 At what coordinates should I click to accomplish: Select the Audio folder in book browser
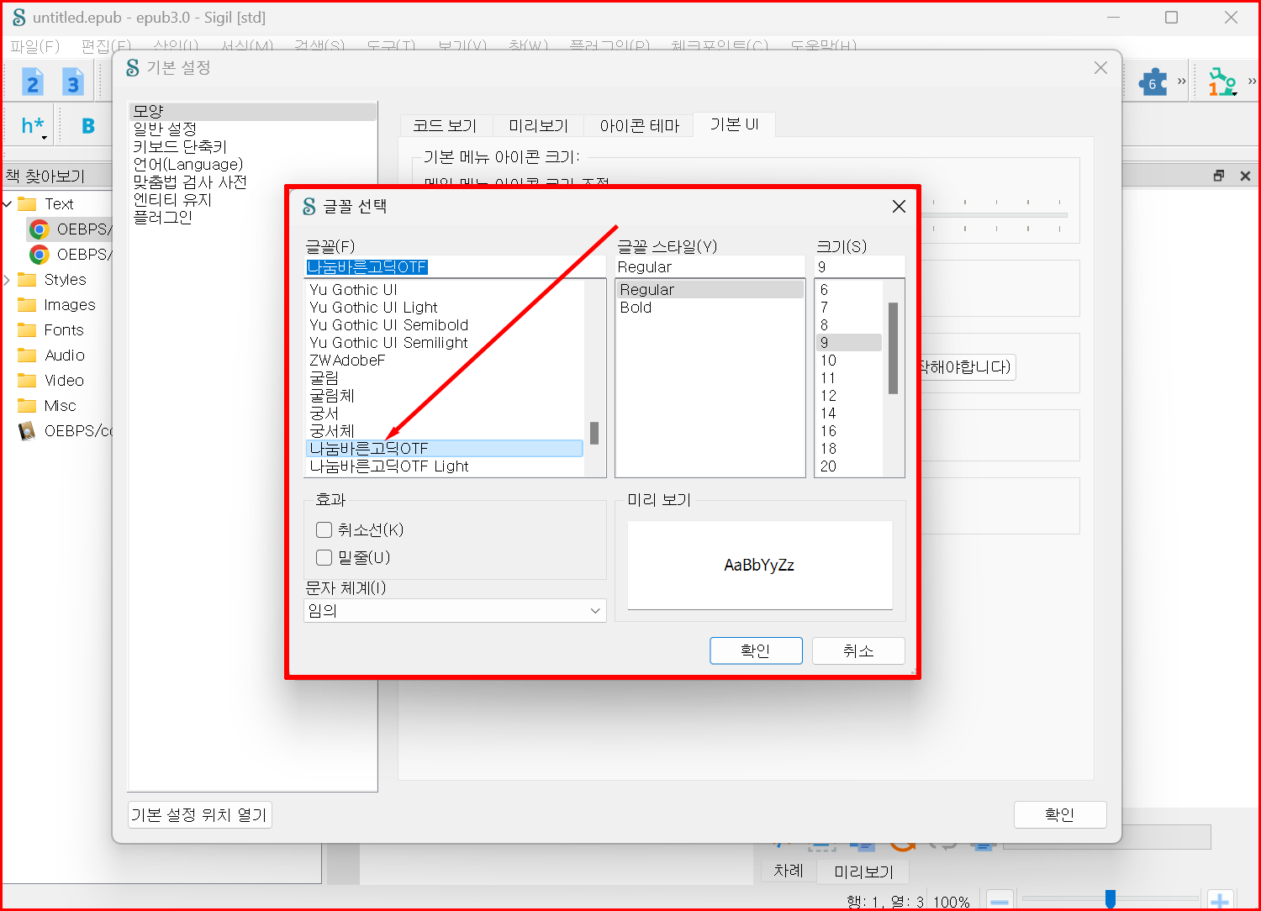click(65, 355)
